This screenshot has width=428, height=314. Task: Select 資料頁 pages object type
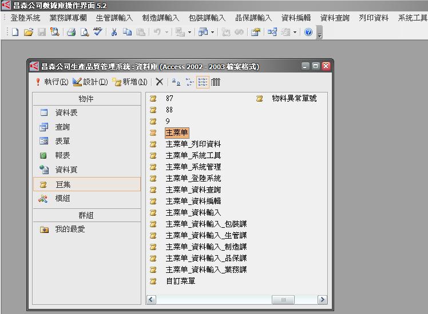(87, 170)
